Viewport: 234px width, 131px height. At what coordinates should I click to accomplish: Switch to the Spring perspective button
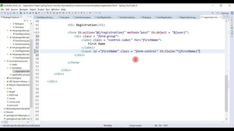(225, 13)
